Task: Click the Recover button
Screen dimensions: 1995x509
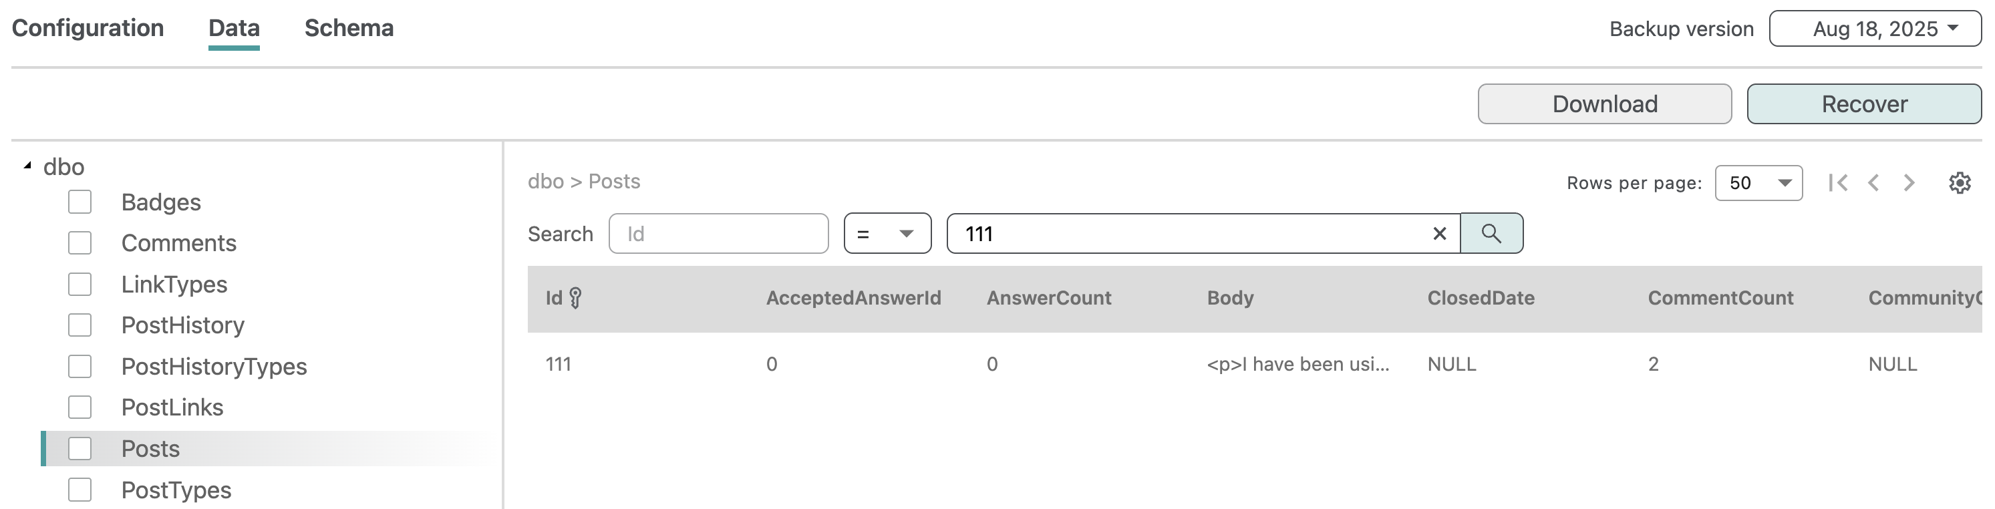Action: coord(1863,104)
